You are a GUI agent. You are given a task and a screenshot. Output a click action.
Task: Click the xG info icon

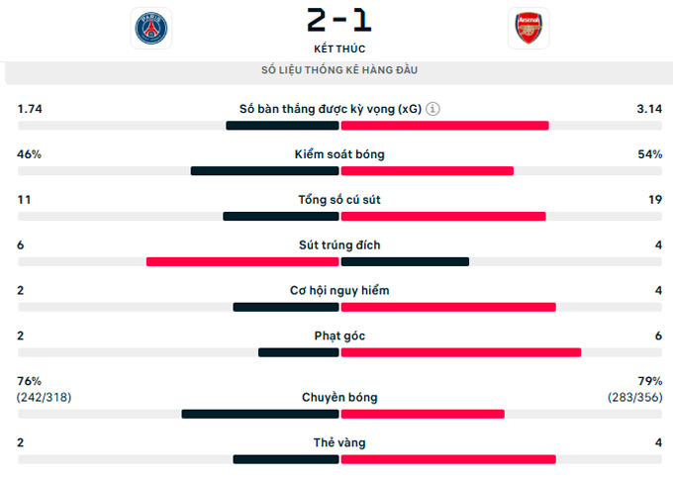433,109
